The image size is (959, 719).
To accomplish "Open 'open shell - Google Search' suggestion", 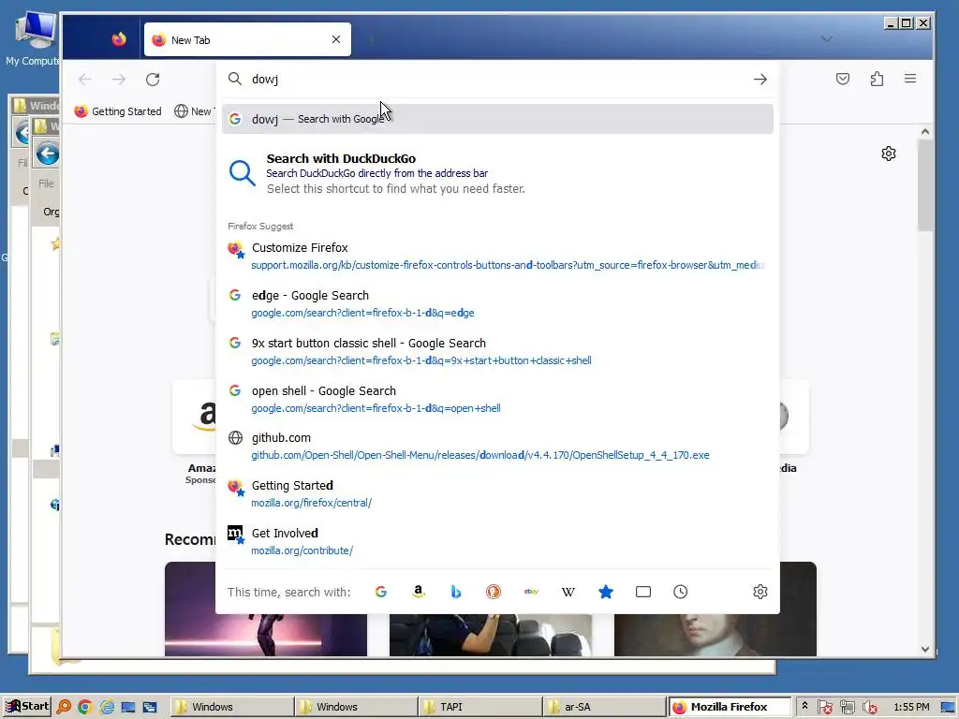I will pos(497,399).
